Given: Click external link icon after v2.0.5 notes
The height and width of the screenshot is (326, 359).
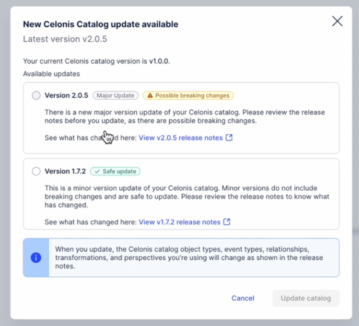Looking at the screenshot, I should pyautogui.click(x=229, y=138).
